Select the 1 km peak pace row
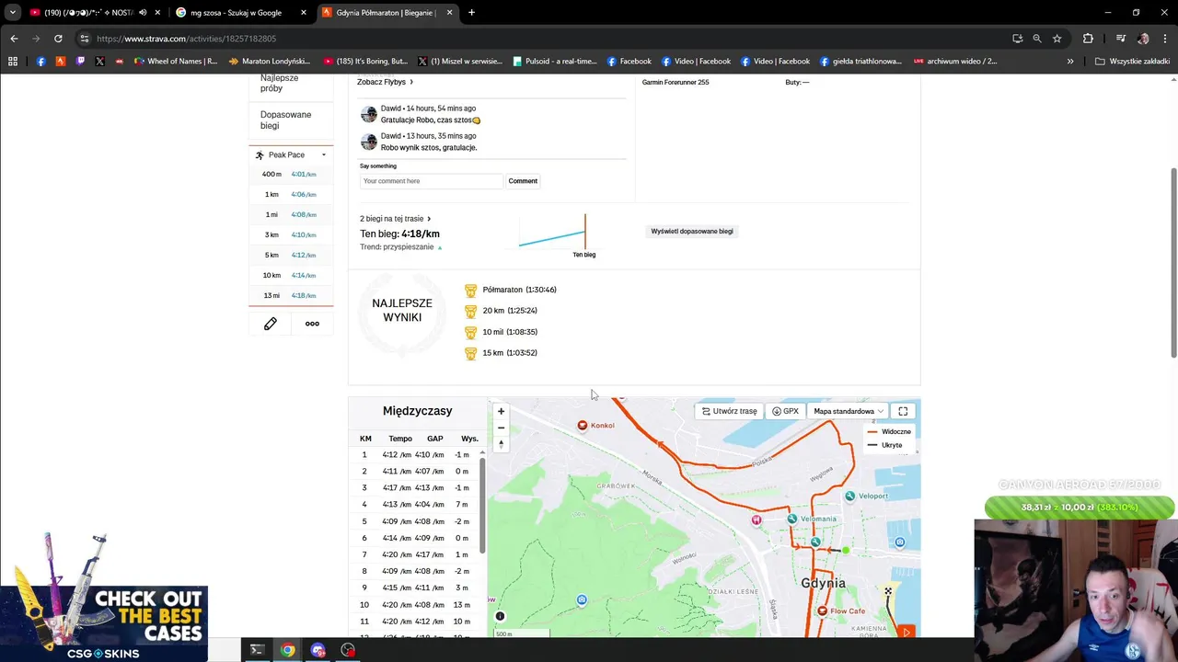This screenshot has width=1178, height=662. (291, 194)
